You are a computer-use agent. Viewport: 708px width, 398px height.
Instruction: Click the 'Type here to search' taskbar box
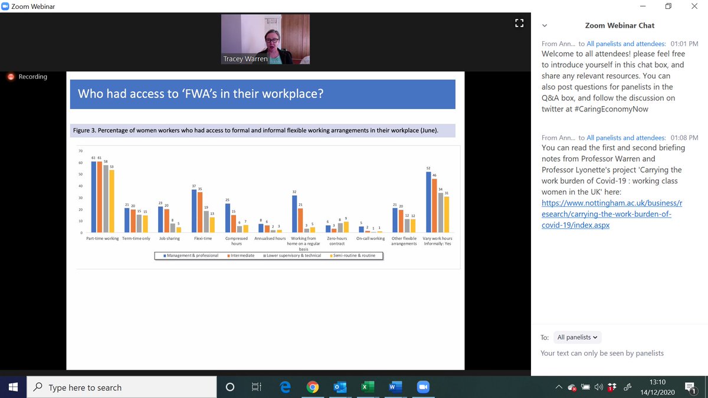coord(122,387)
